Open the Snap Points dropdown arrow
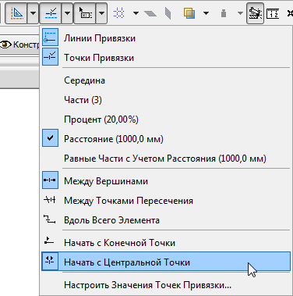 (67, 12)
